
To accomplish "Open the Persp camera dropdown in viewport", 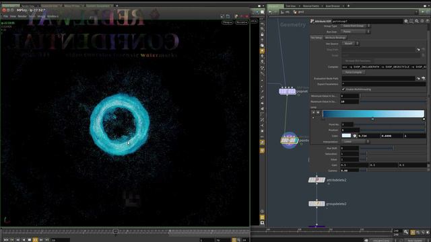I will coord(228,22).
